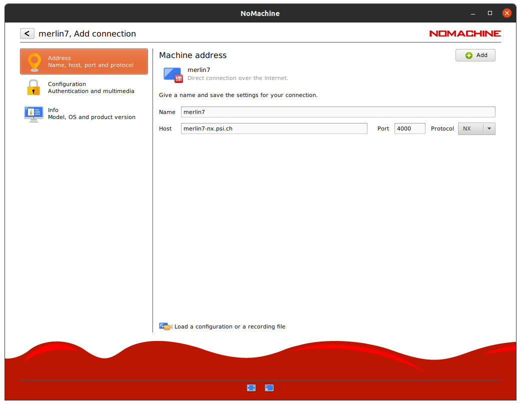This screenshot has width=521, height=405.
Task: Click inside the Host field showing merlin7-nx.psi.ch
Action: click(x=274, y=128)
